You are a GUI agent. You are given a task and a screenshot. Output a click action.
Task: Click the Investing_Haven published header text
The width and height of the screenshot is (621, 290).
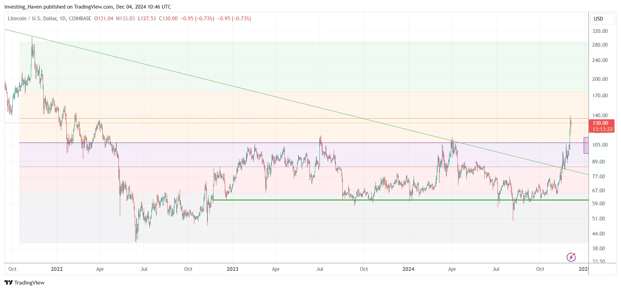(88, 7)
